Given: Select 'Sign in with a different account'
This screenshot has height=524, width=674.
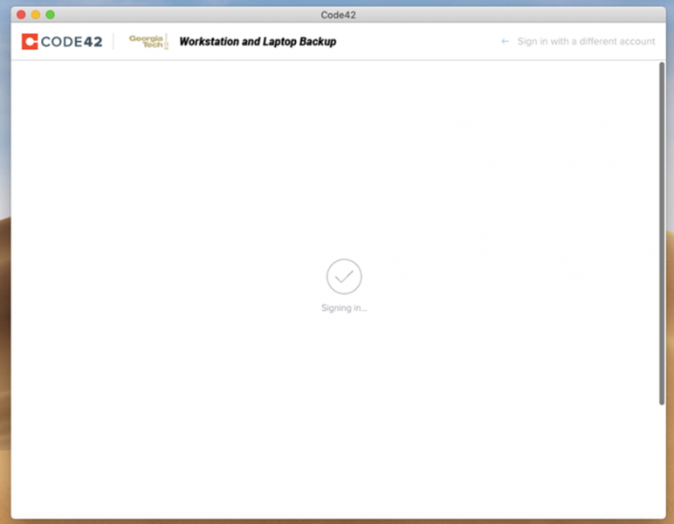Looking at the screenshot, I should 586,41.
